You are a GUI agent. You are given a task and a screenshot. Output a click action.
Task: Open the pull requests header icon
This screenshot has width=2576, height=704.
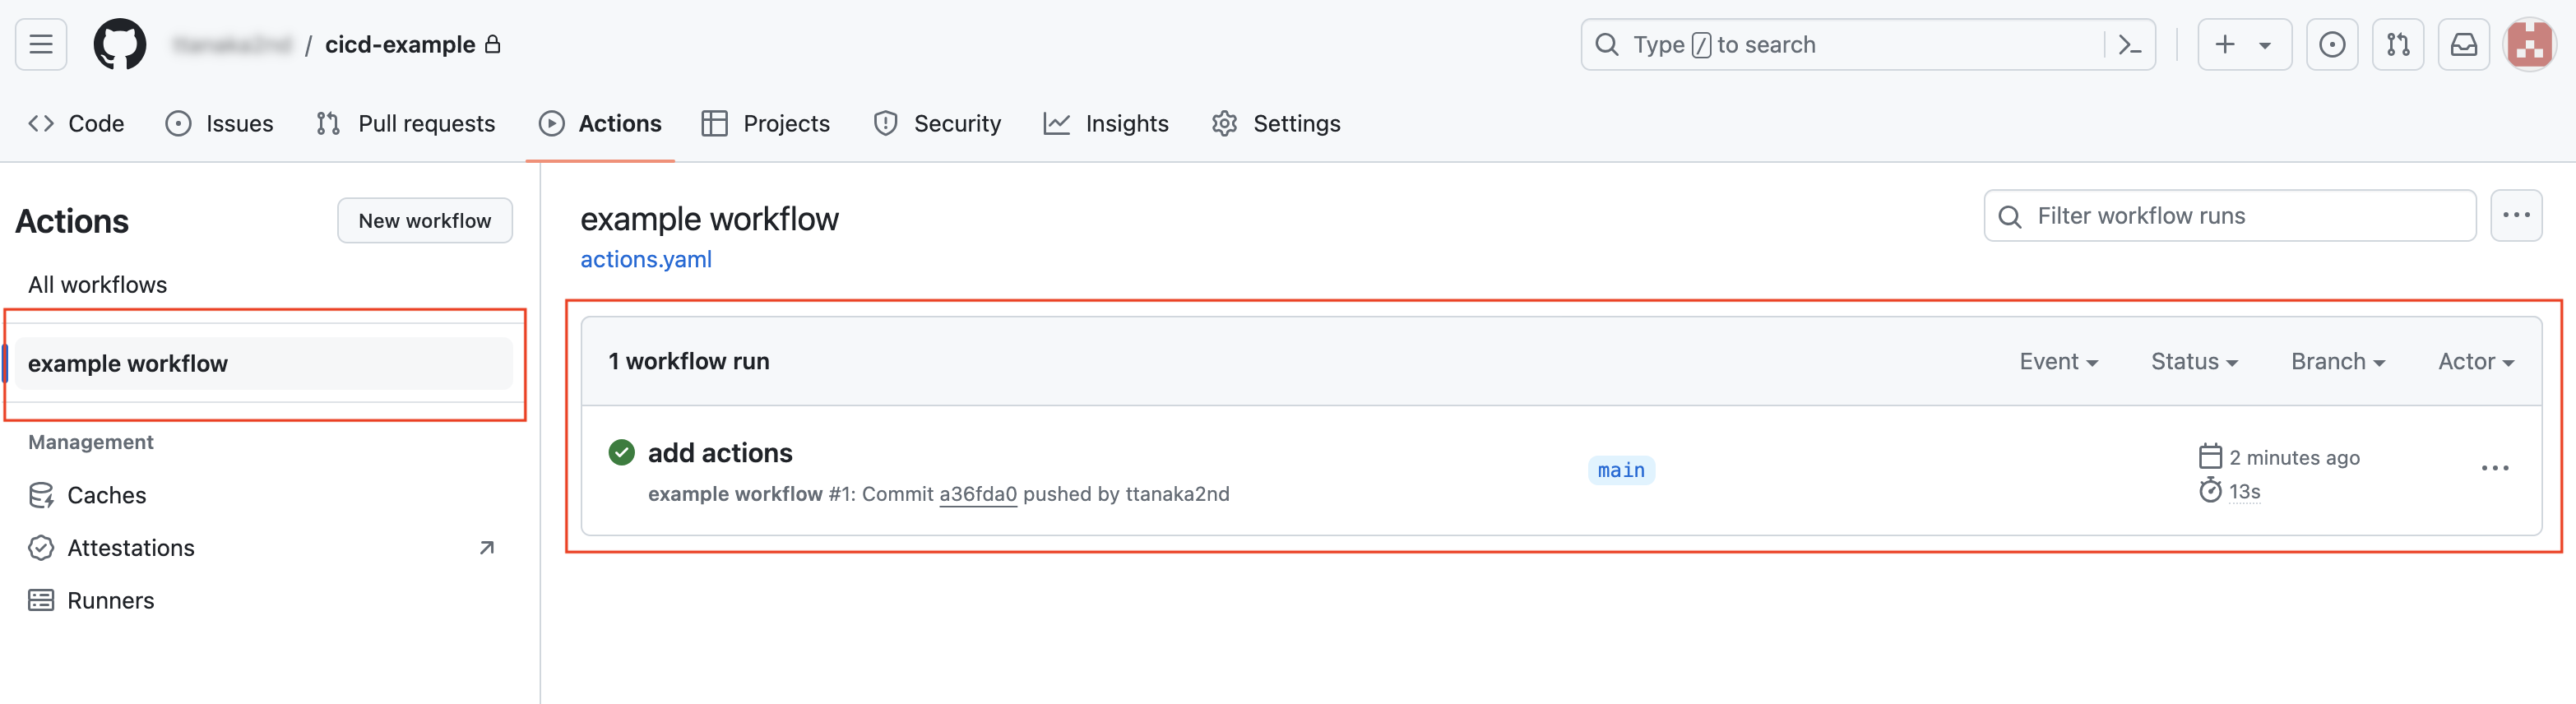point(2398,45)
